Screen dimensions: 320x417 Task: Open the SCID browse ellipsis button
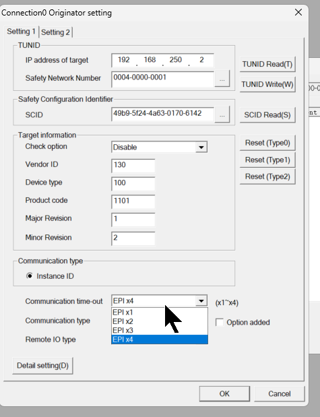click(x=222, y=115)
